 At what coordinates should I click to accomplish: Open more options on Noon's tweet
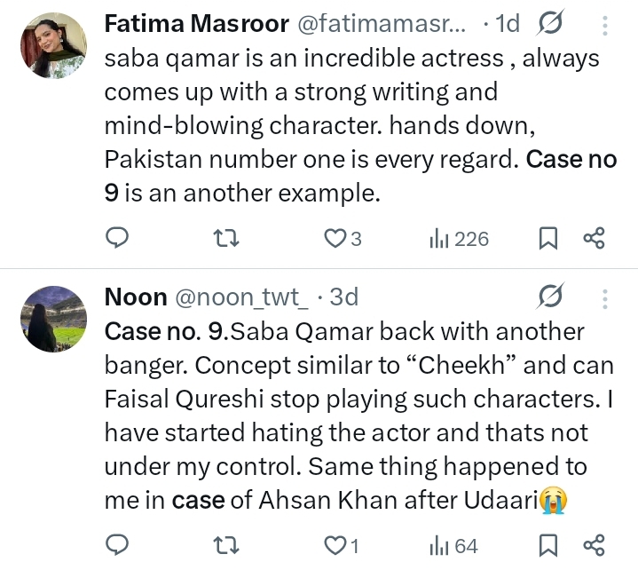click(x=607, y=296)
